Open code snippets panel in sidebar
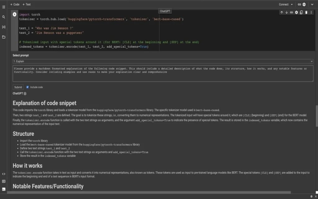The image size is (318, 199). (4, 174)
